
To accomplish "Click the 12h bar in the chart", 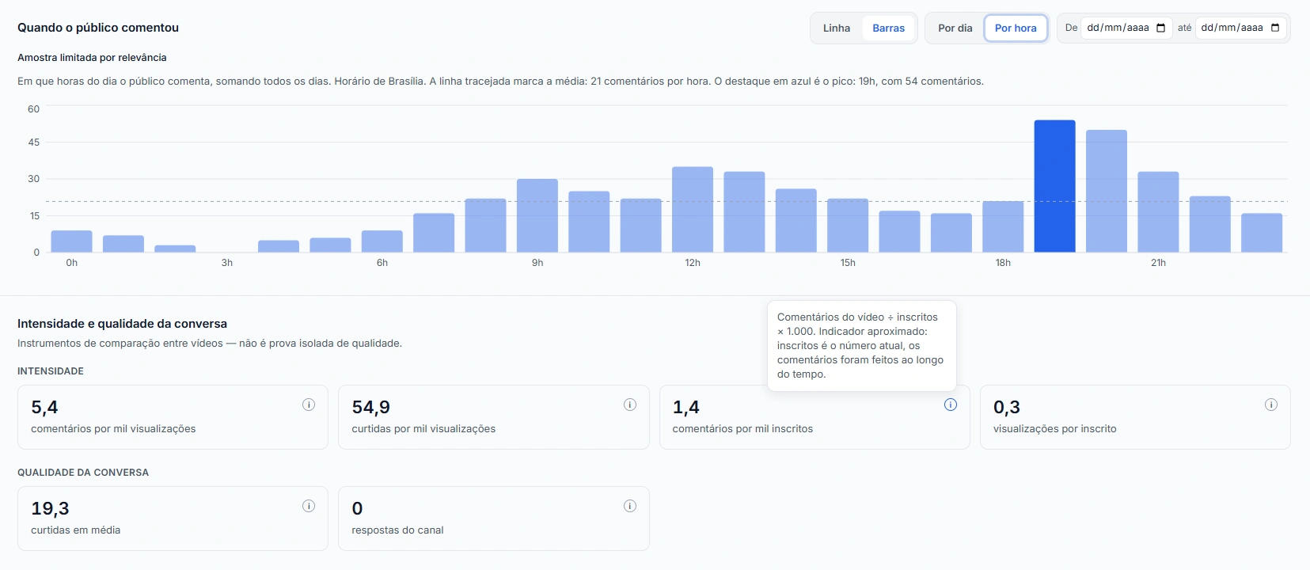I will 693,210.
